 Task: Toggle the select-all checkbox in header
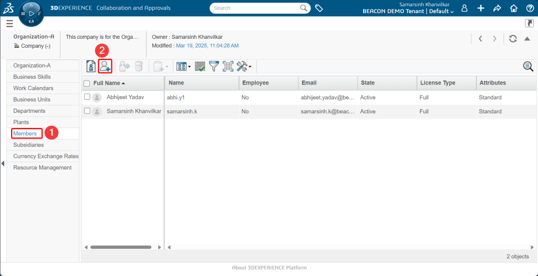[87, 83]
